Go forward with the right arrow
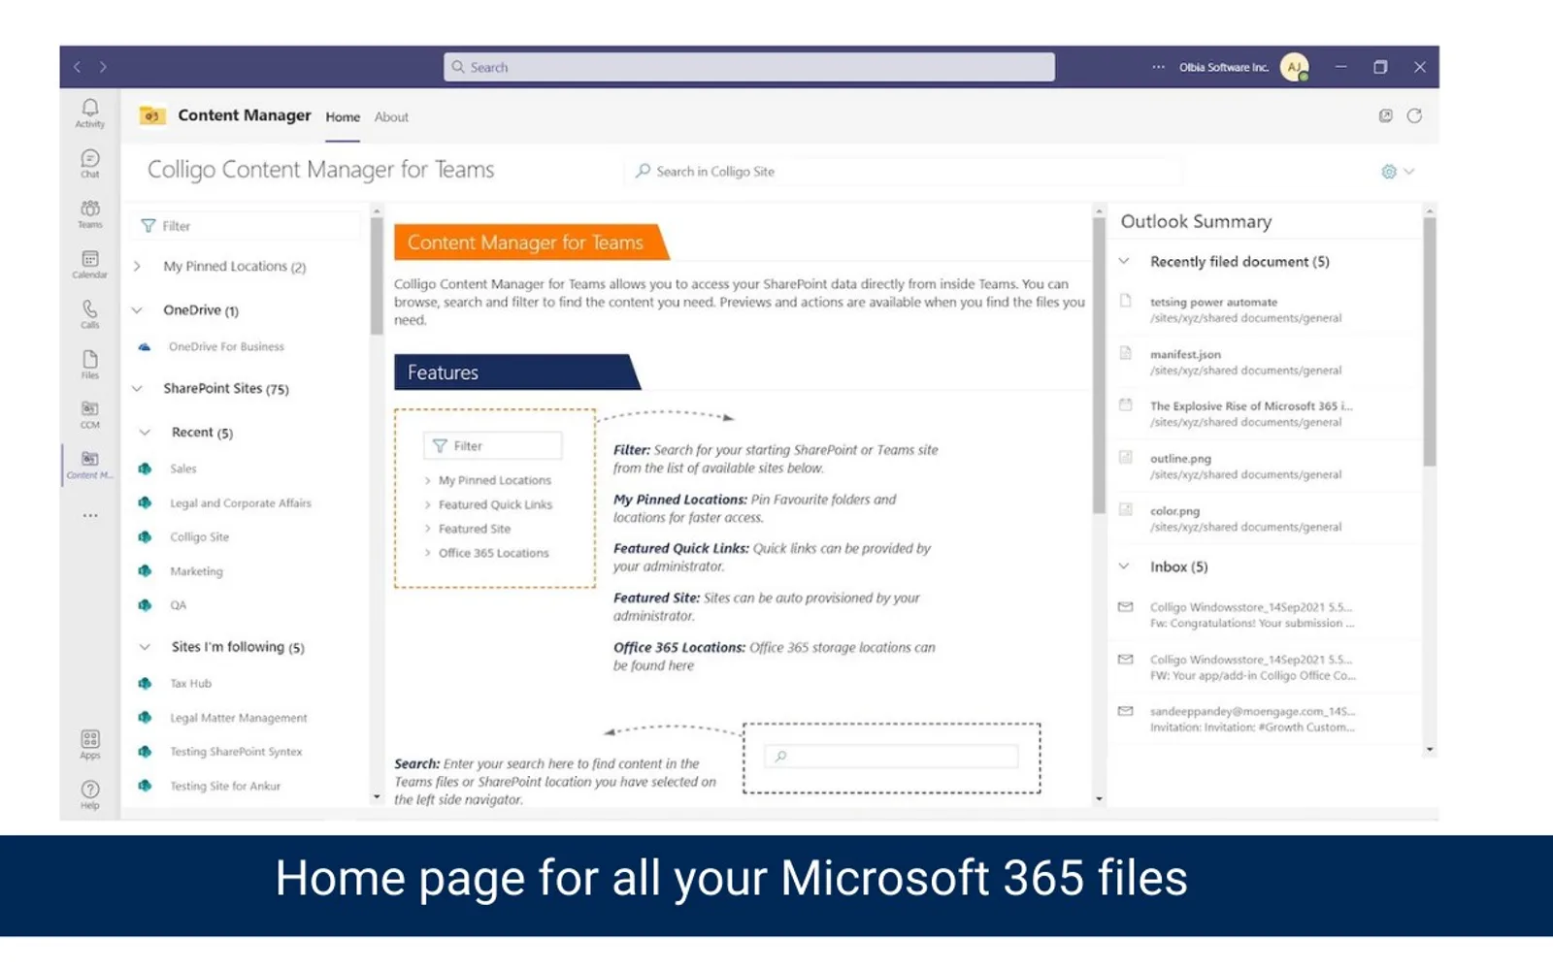The height and width of the screenshot is (970, 1553). [103, 67]
